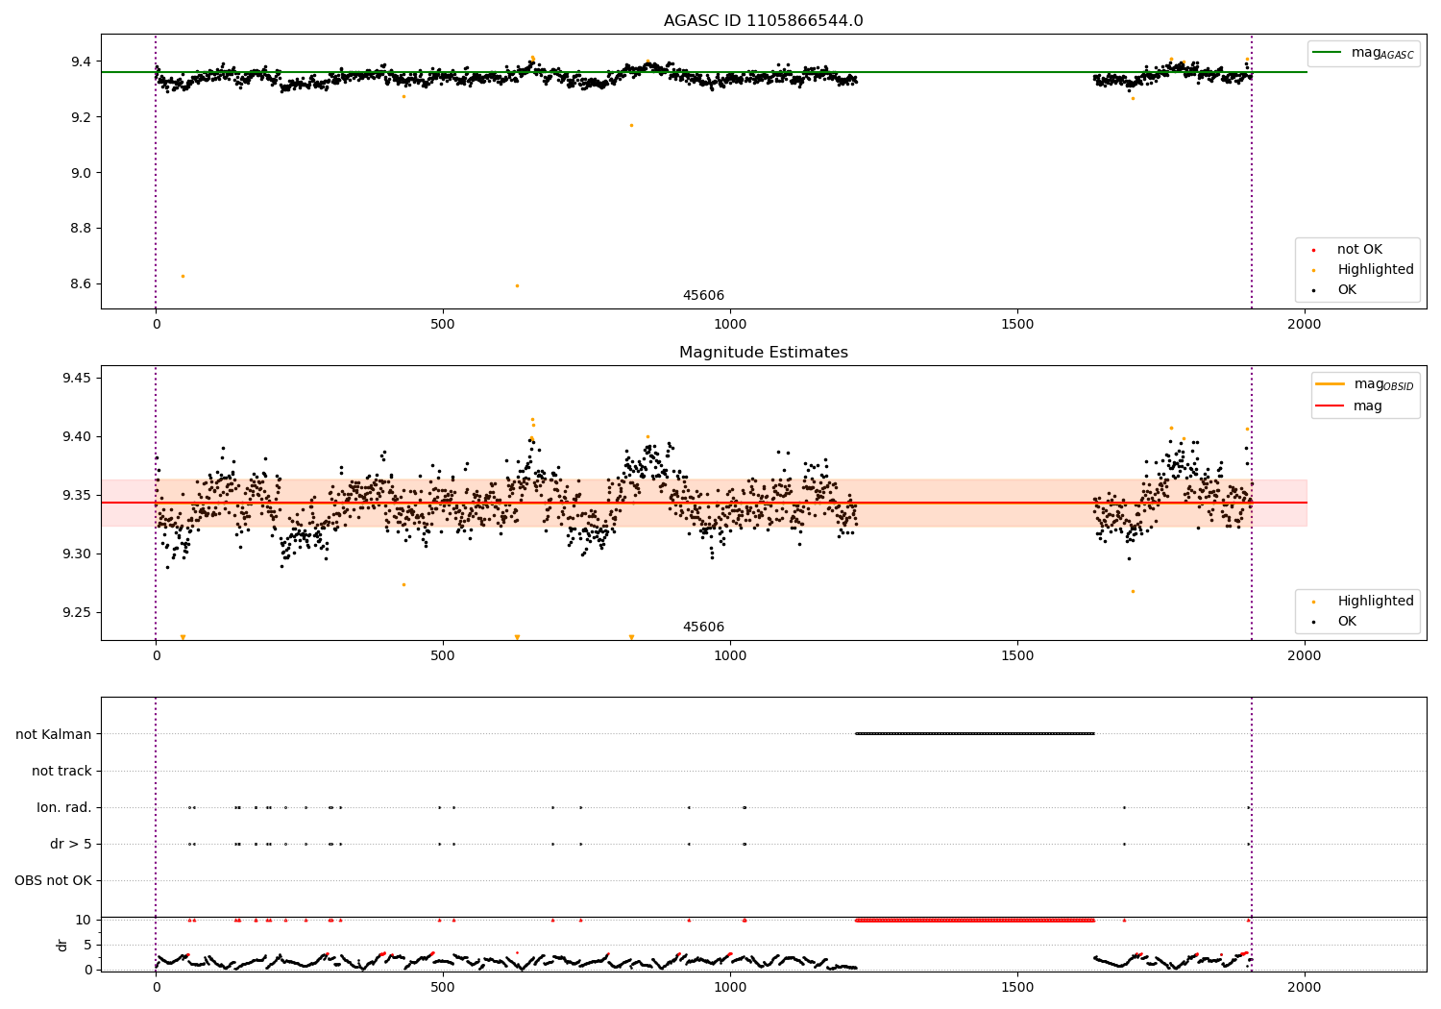Select the mag AGASC legend entry

tap(1363, 53)
